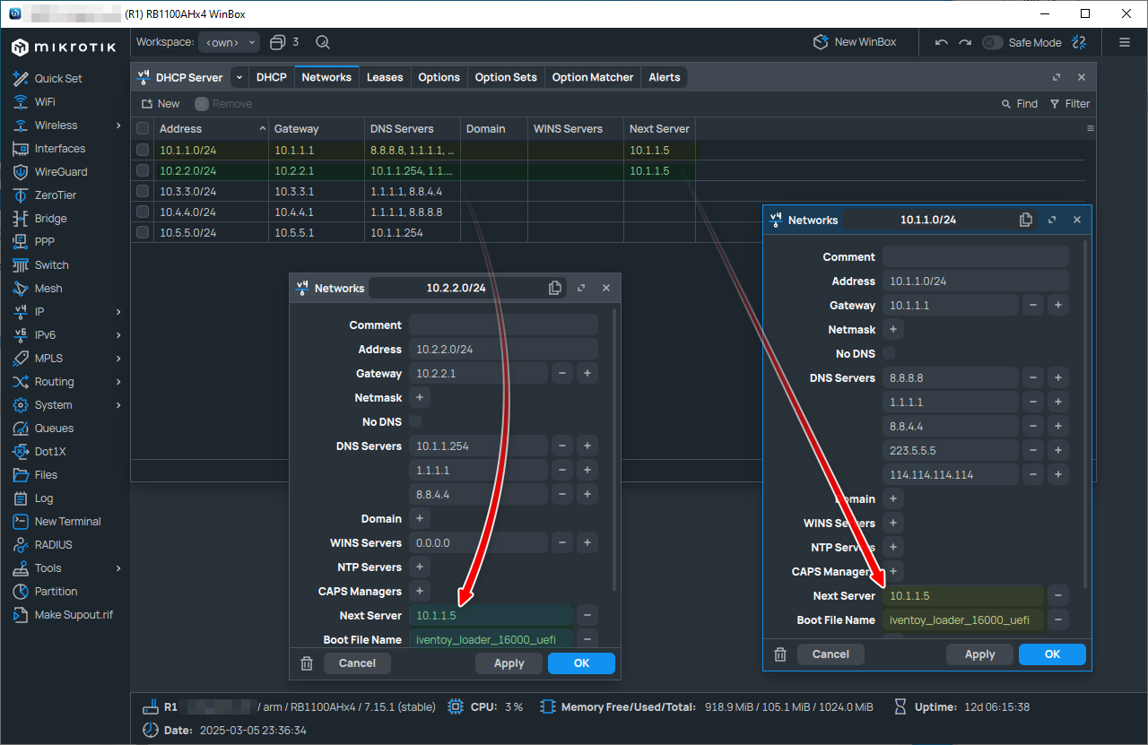1148x745 pixels.
Task: Click Apply in the 10.1.1.0/24 dialog
Action: coord(979,654)
